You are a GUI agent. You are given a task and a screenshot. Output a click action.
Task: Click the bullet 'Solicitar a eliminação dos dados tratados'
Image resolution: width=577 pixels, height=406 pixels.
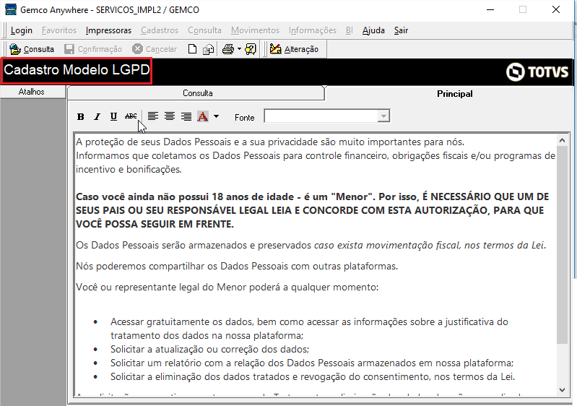pyautogui.click(x=313, y=376)
